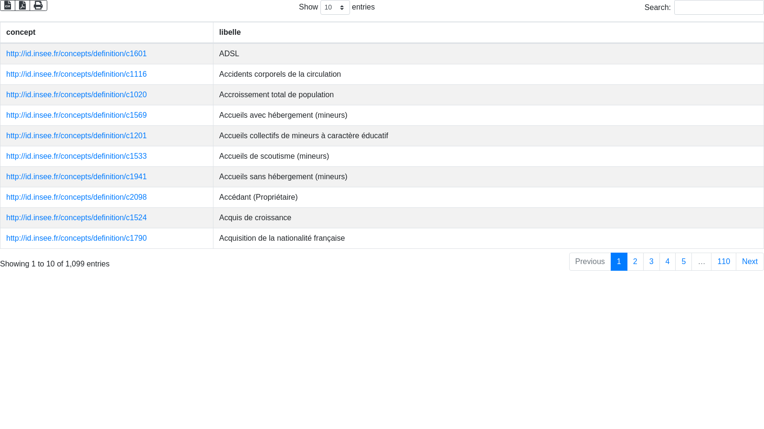Image resolution: width=764 pixels, height=429 pixels.
Task: Click the CSV export icon
Action: click(8, 5)
